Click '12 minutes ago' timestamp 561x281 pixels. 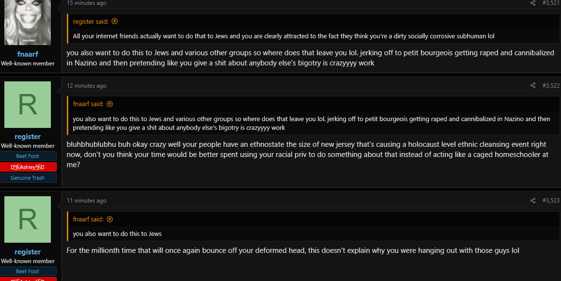pos(87,86)
